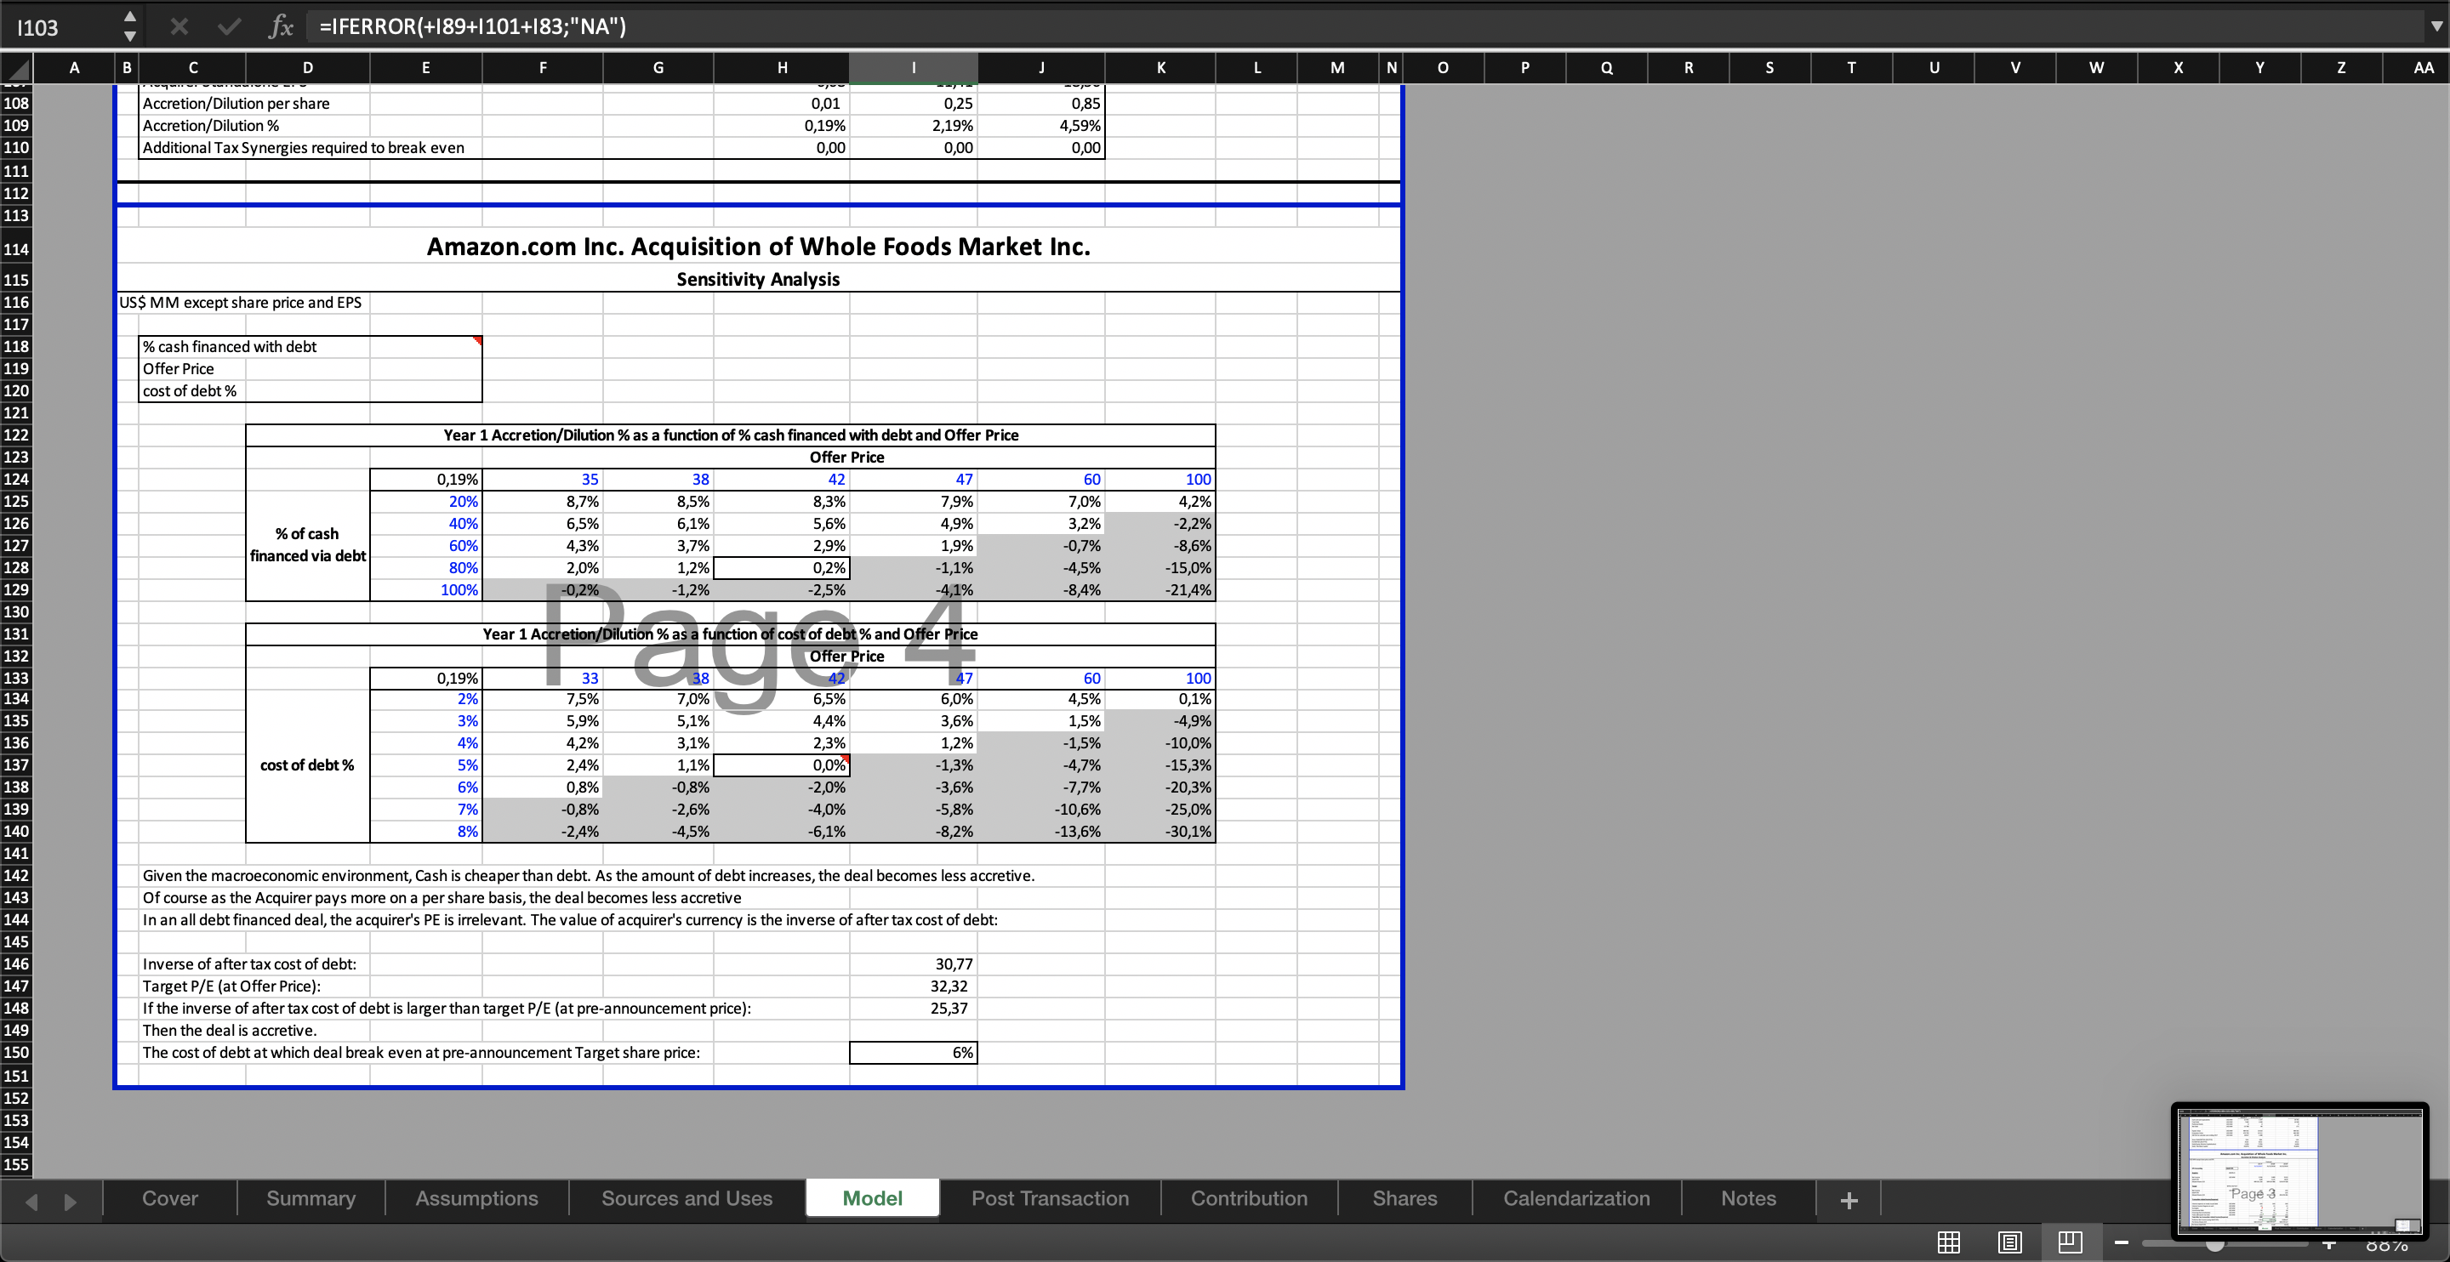The width and height of the screenshot is (2450, 1262).
Task: Open the Post Transaction sheet tab
Action: (x=1050, y=1198)
